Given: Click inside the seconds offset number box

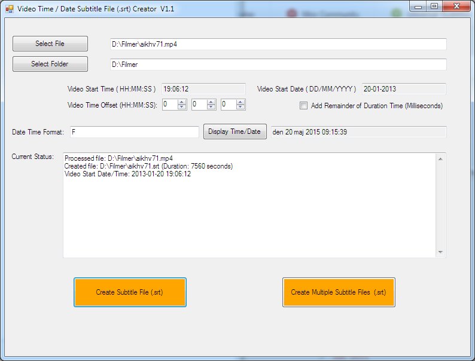Looking at the screenshot, I should (229, 105).
